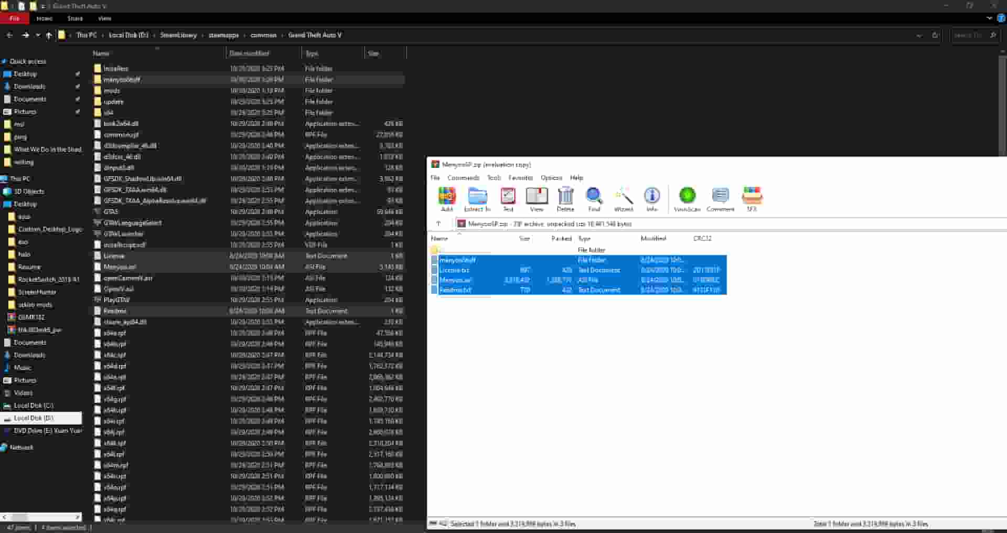The width and height of the screenshot is (1007, 533).
Task: Click the WinRAR archive path field
Action: pyautogui.click(x=731, y=224)
